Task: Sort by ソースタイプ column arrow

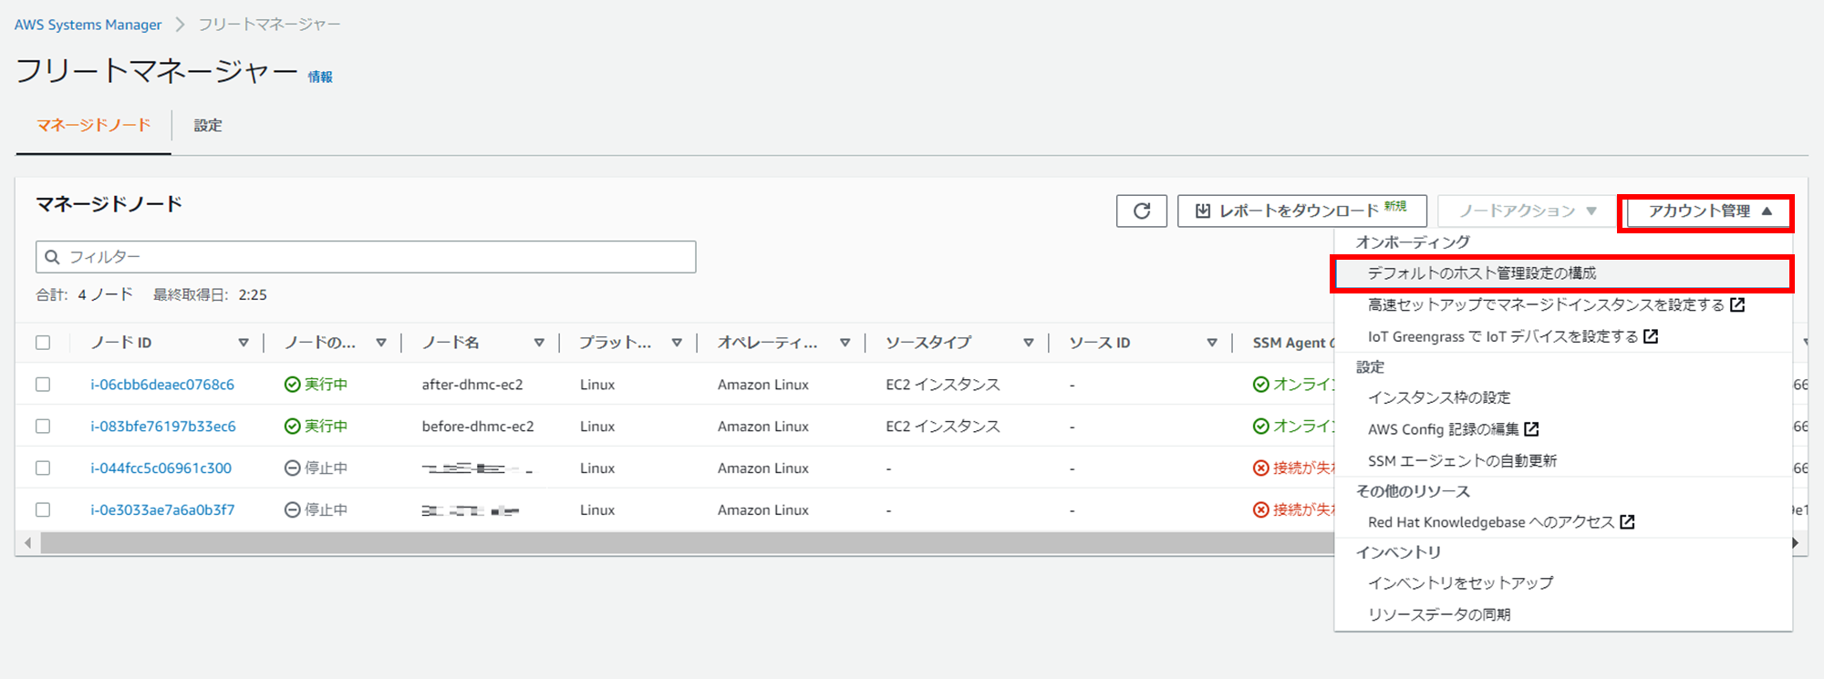Action: pos(1029,343)
